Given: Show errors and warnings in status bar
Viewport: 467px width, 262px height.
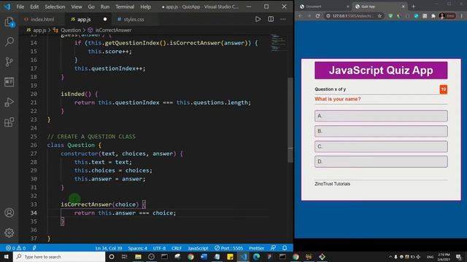Looking at the screenshot, I should 16,248.
